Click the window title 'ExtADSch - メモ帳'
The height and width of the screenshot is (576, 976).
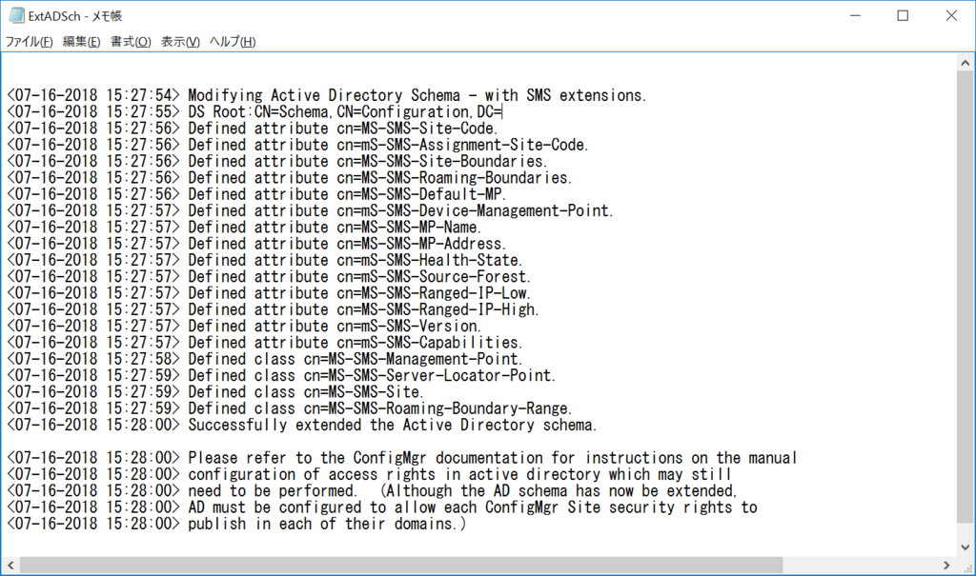click(x=75, y=16)
